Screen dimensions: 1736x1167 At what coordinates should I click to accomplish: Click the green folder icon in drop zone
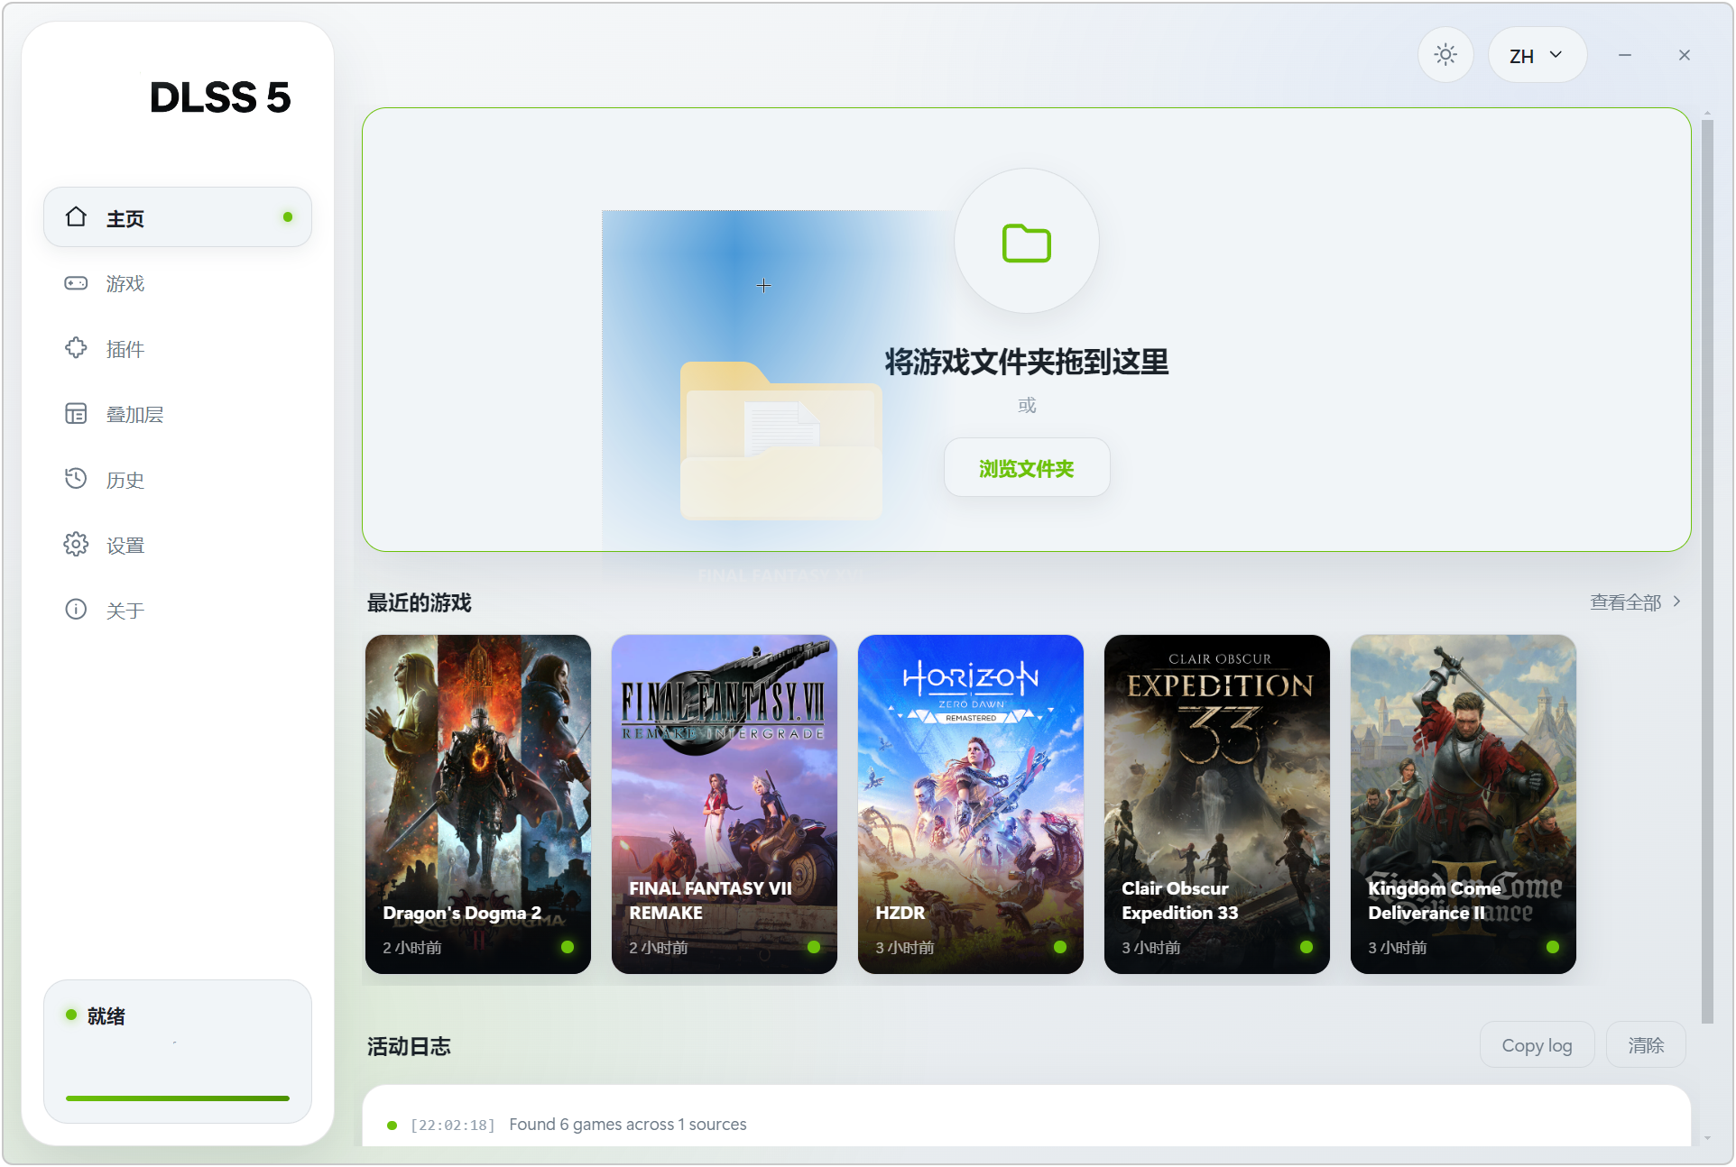click(1027, 243)
